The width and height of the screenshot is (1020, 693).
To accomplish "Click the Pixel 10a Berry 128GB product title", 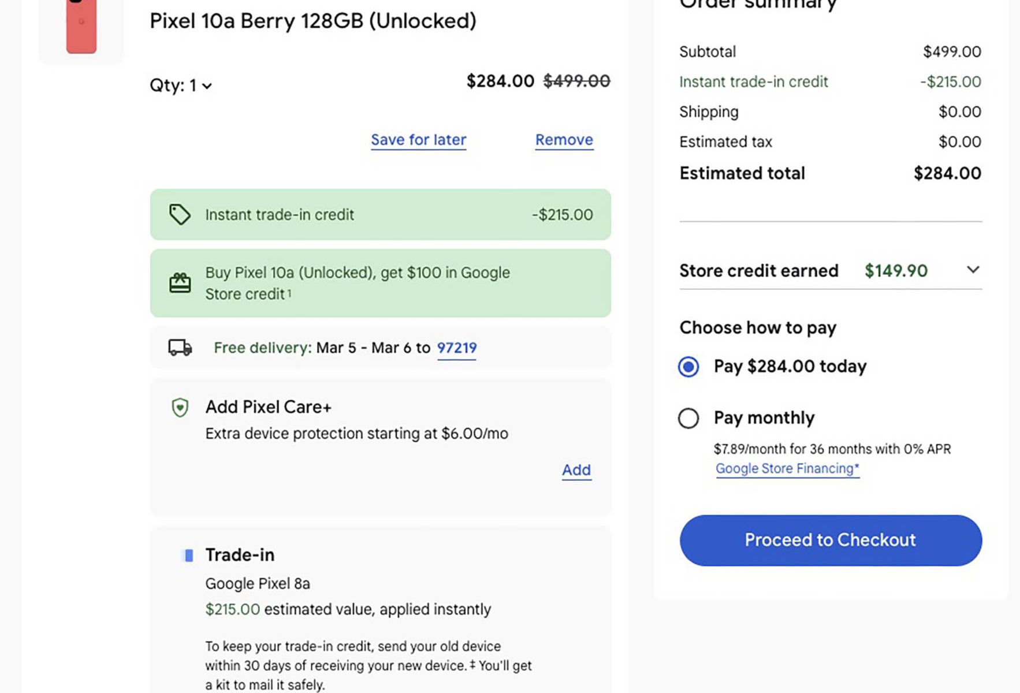I will pos(313,21).
